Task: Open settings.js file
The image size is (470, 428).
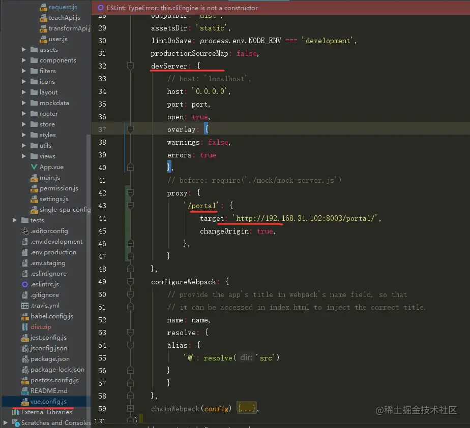Action: point(54,199)
